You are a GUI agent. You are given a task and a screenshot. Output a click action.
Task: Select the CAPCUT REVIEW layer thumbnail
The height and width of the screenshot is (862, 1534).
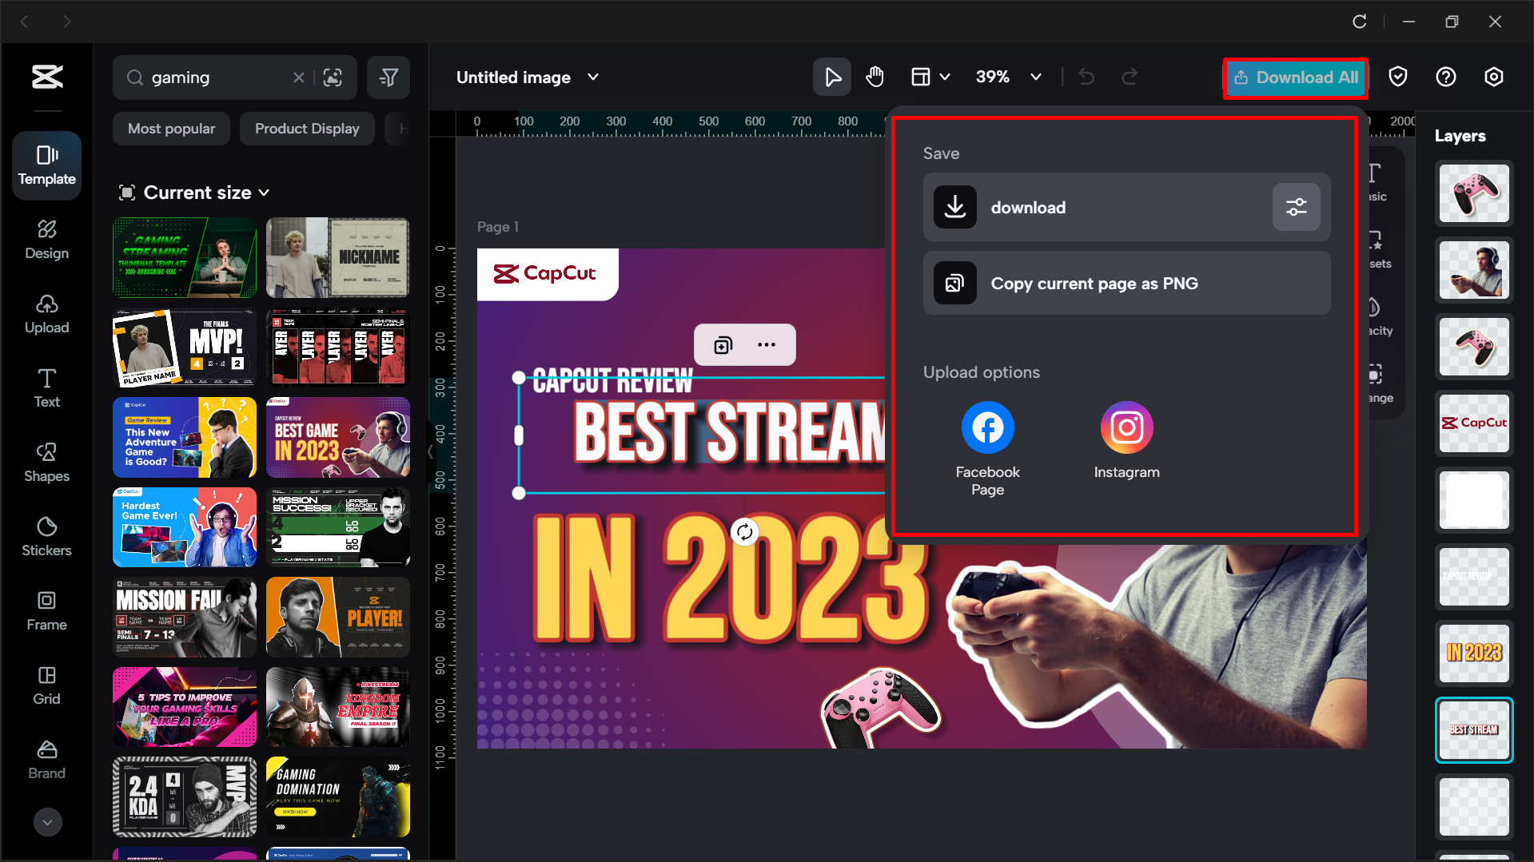tap(1473, 577)
